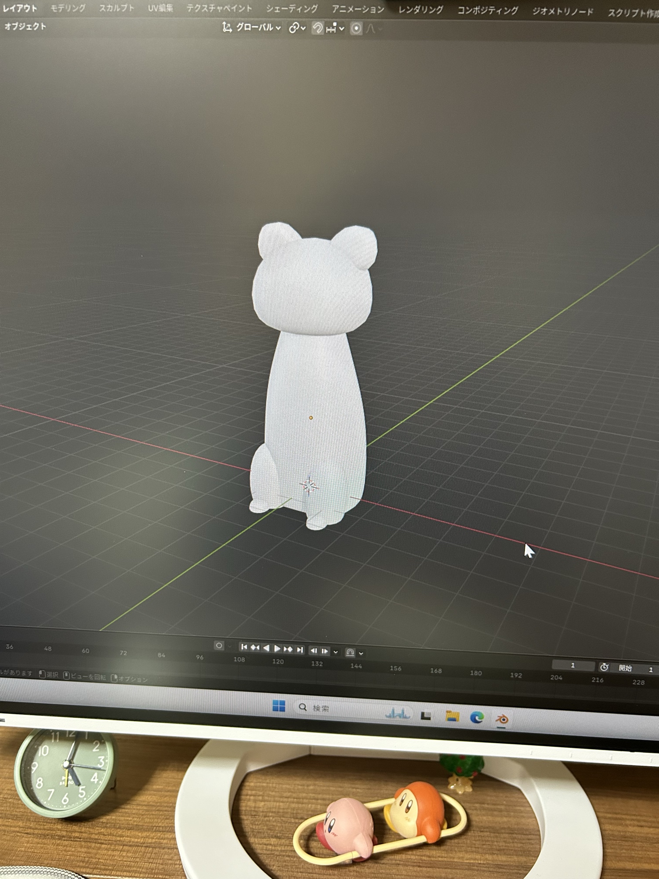Image resolution: width=659 pixels, height=879 pixels.
Task: Jump to the timeline start frame
Action: point(244,647)
